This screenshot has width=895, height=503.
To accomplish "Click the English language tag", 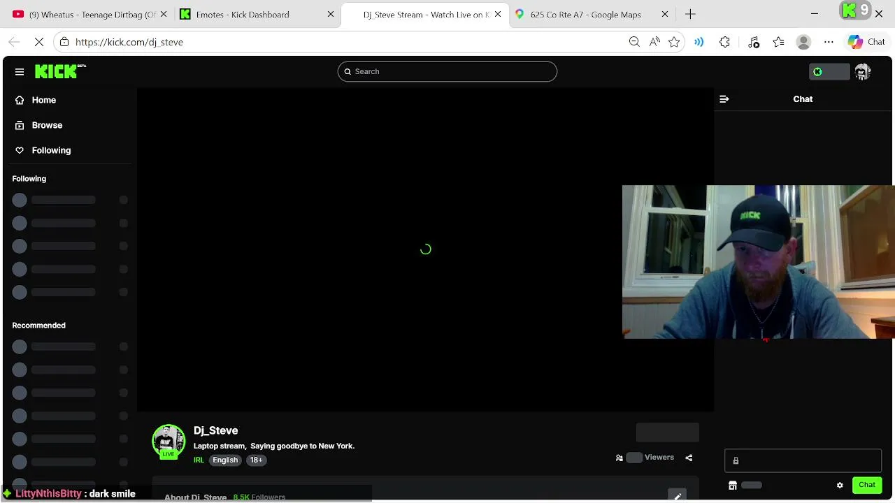I will (x=225, y=460).
